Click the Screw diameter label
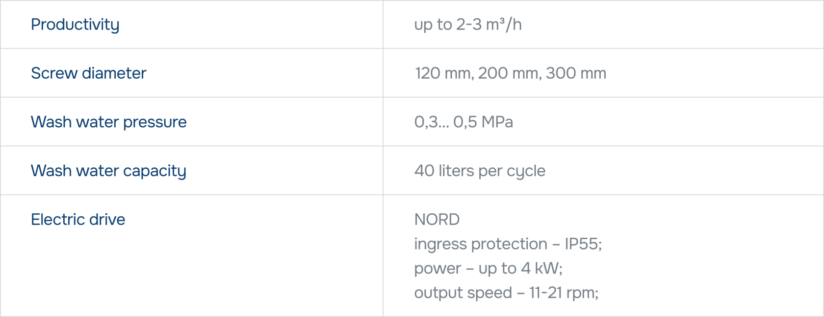The width and height of the screenshot is (824, 317). click(88, 73)
